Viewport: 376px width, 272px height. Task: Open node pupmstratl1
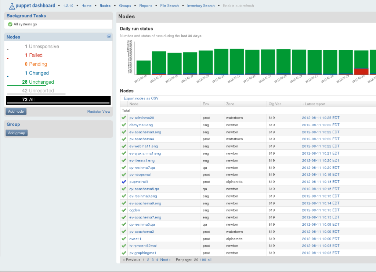(x=139, y=182)
